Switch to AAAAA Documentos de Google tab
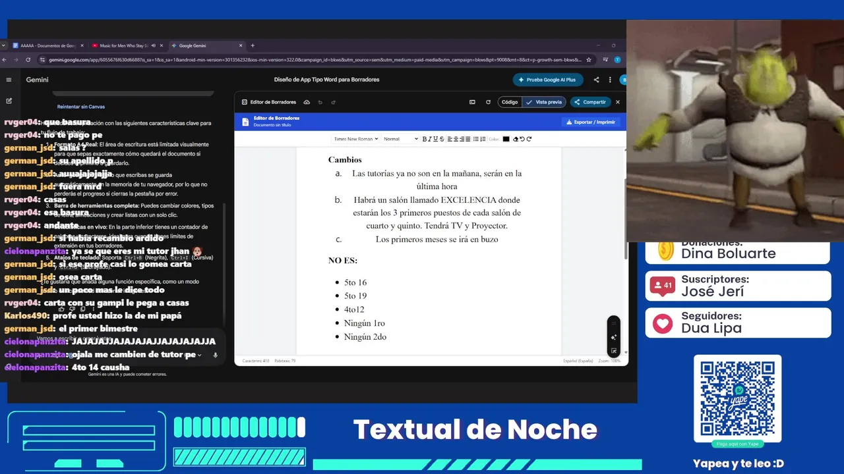 pyautogui.click(x=47, y=45)
